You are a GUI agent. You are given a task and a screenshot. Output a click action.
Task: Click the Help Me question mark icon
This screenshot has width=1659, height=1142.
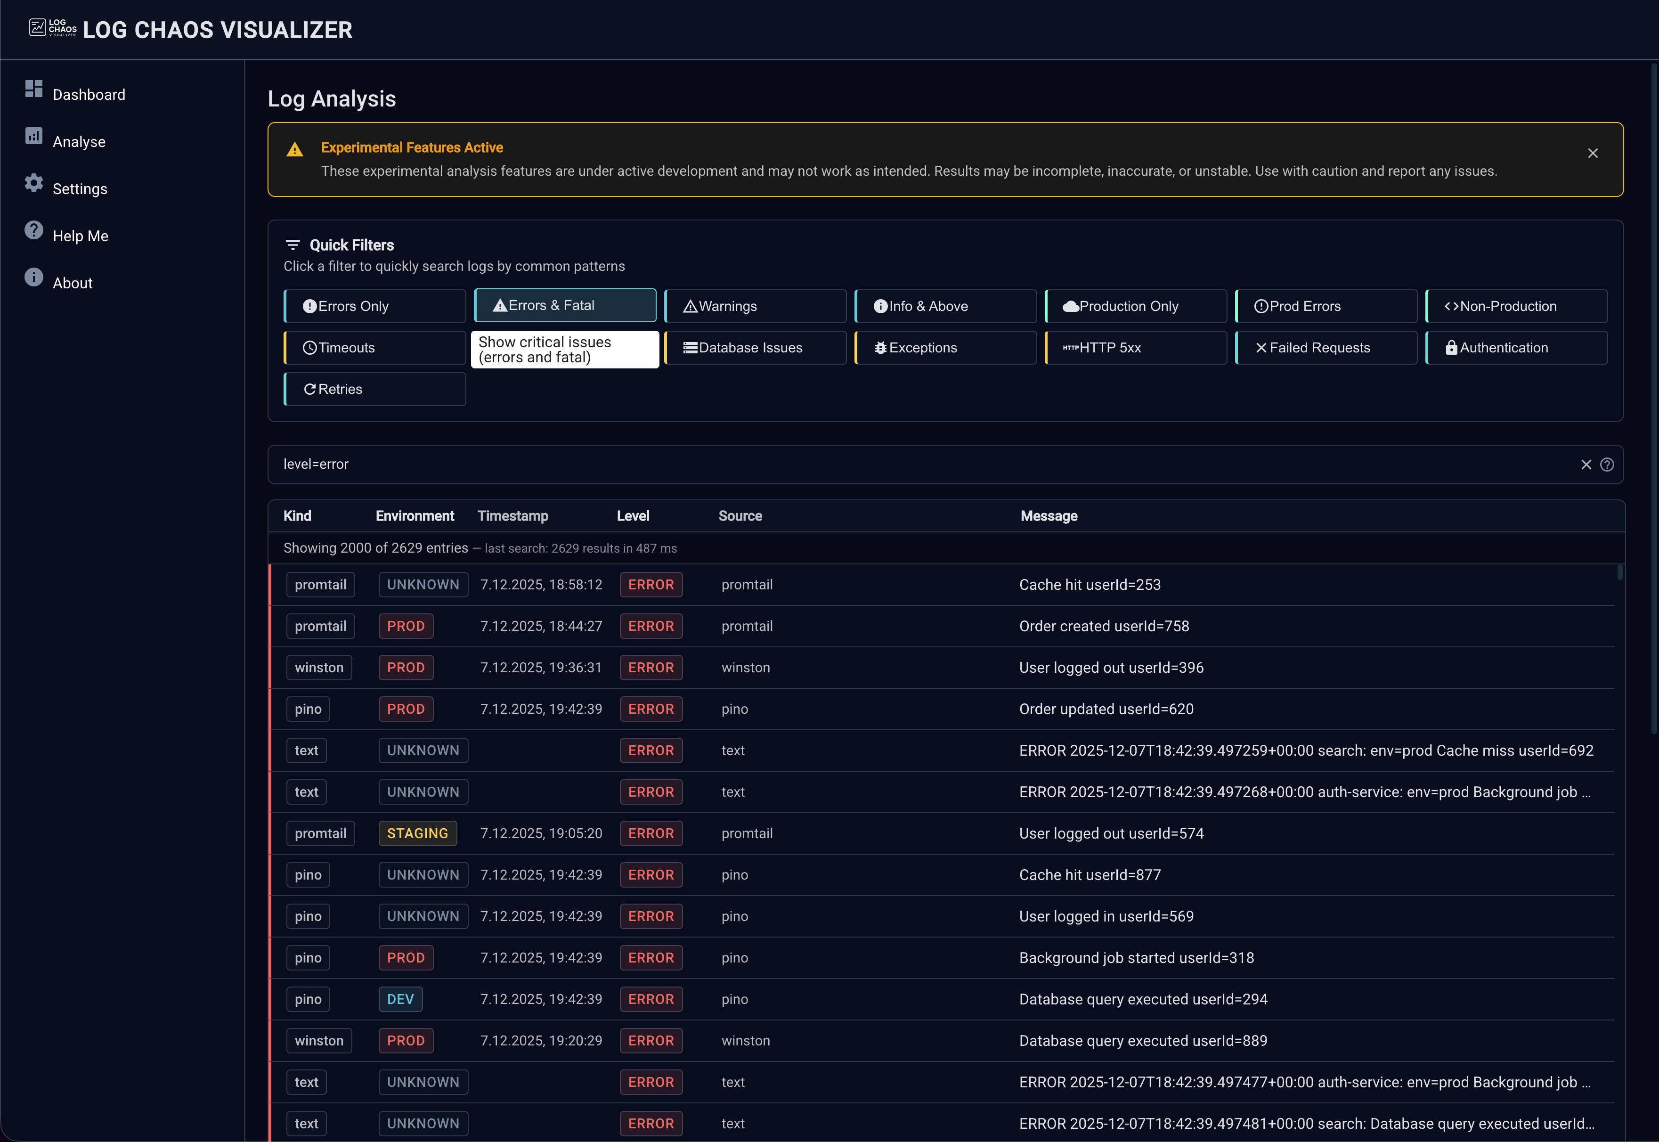[33, 230]
